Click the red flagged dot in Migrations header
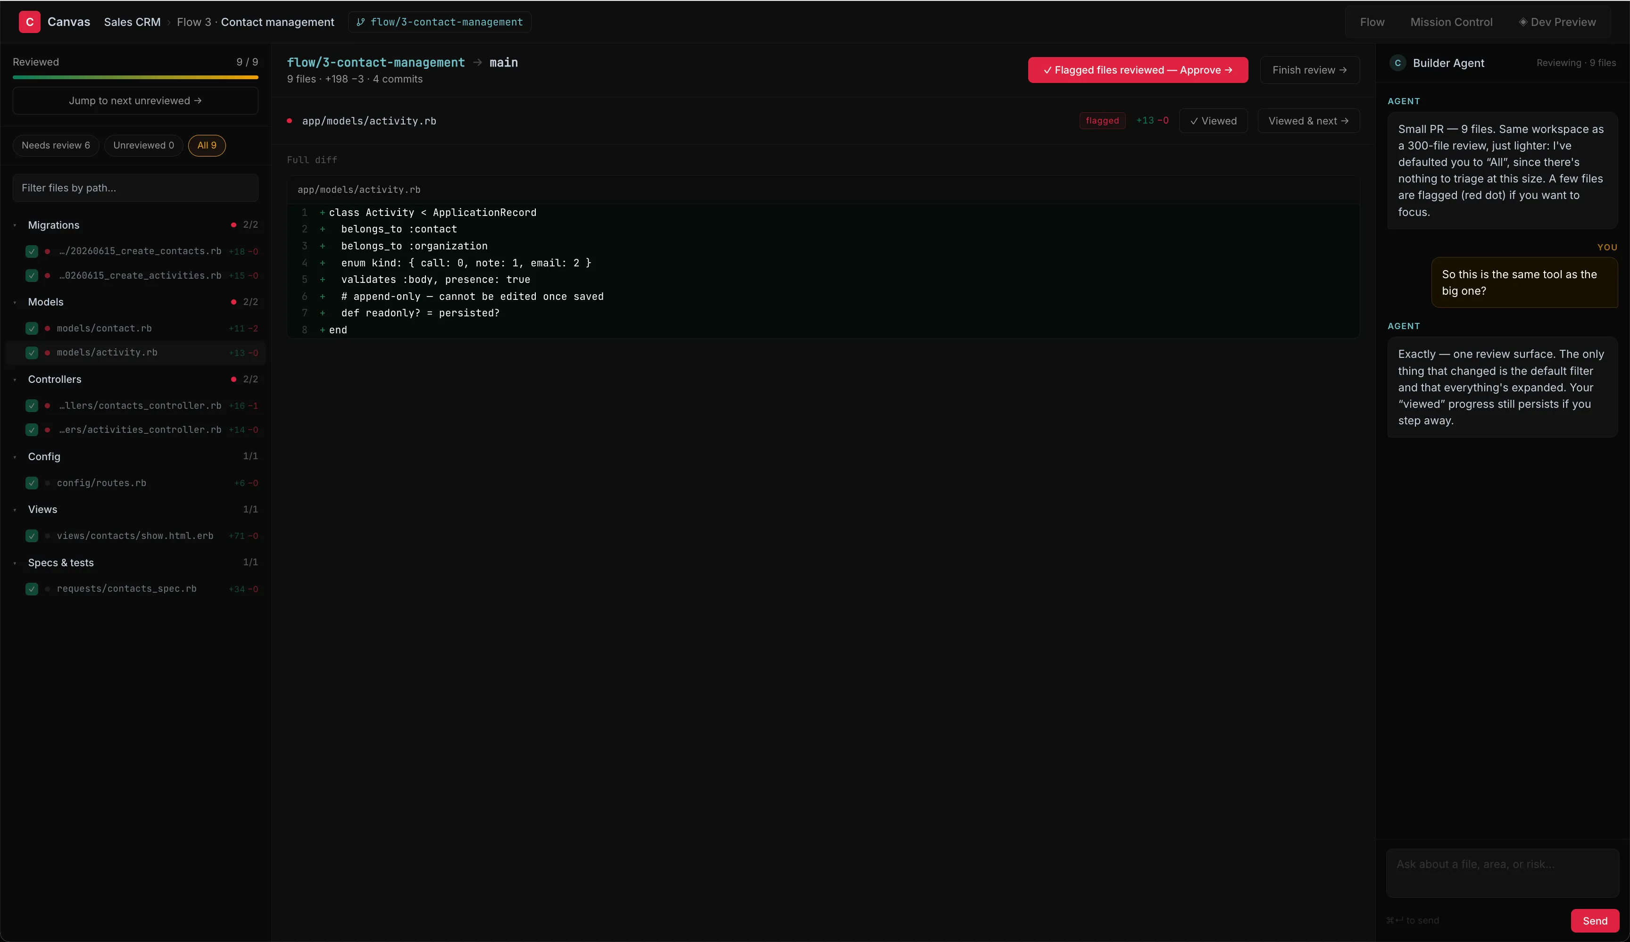Screen dimensions: 1630x942 click(233, 225)
